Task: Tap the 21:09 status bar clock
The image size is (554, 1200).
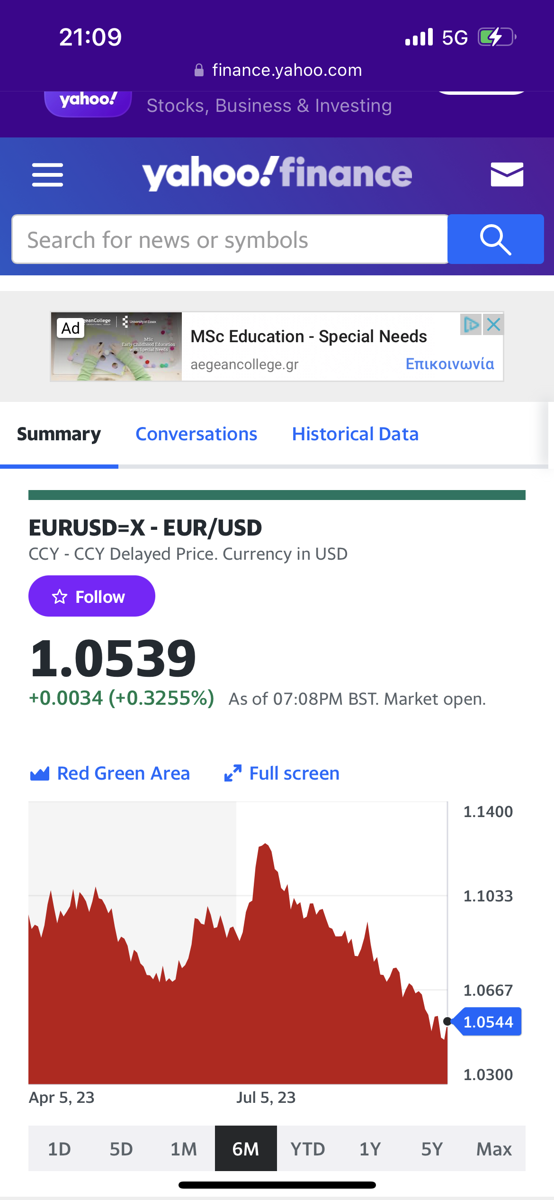Action: 90,37
